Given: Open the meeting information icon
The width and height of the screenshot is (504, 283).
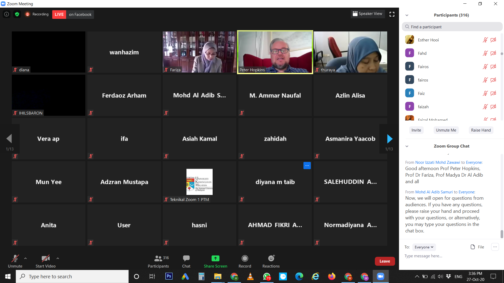Looking at the screenshot, I should (7, 14).
